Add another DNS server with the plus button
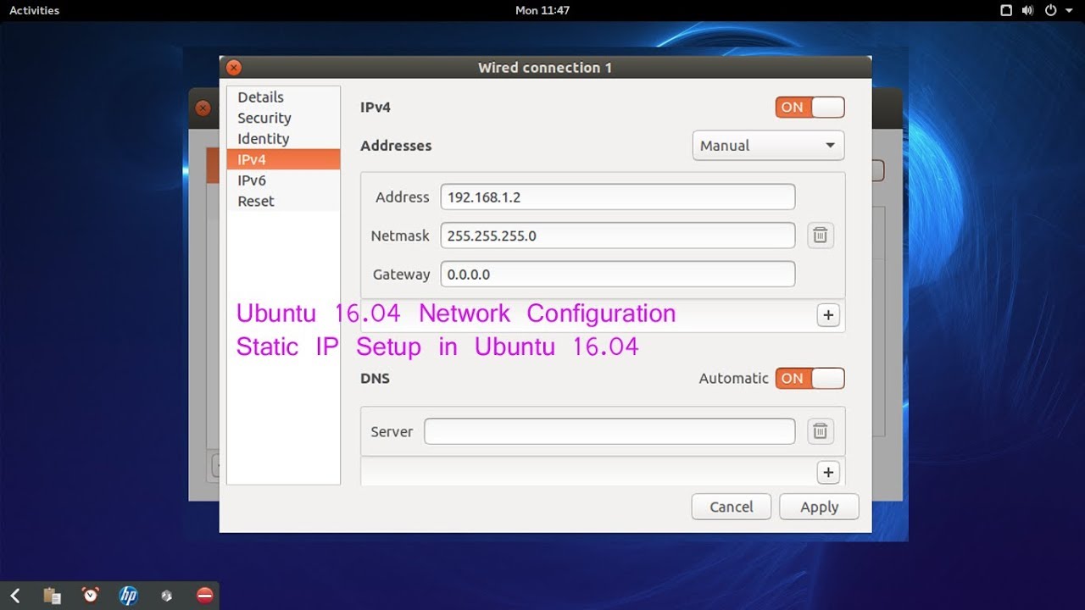 pos(828,473)
